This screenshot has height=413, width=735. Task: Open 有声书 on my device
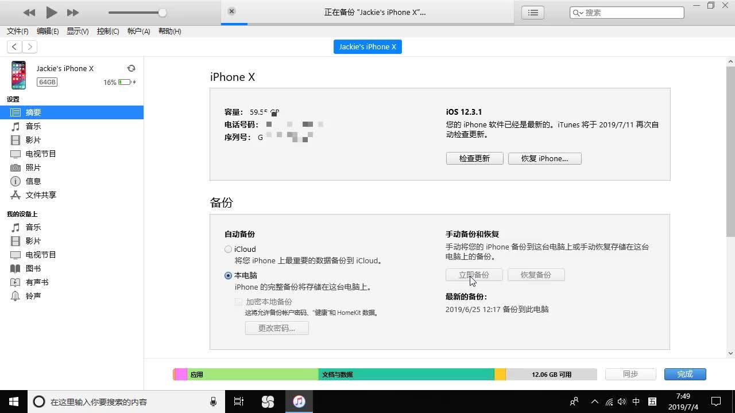(x=72, y=282)
